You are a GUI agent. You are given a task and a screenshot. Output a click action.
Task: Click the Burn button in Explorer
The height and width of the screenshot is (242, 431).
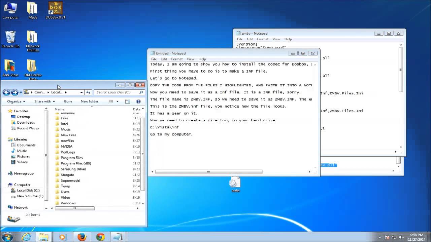(x=68, y=102)
